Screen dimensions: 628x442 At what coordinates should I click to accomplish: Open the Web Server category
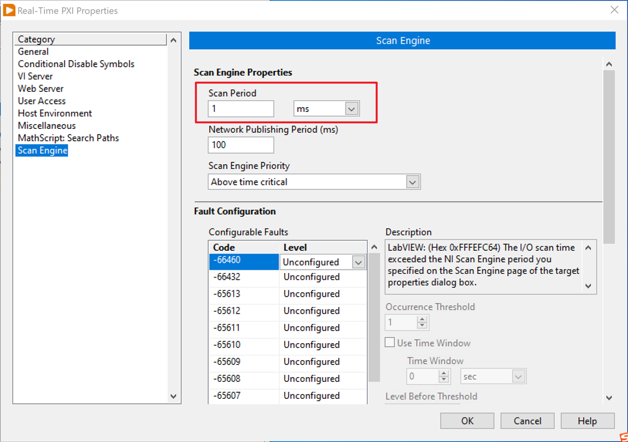click(40, 89)
